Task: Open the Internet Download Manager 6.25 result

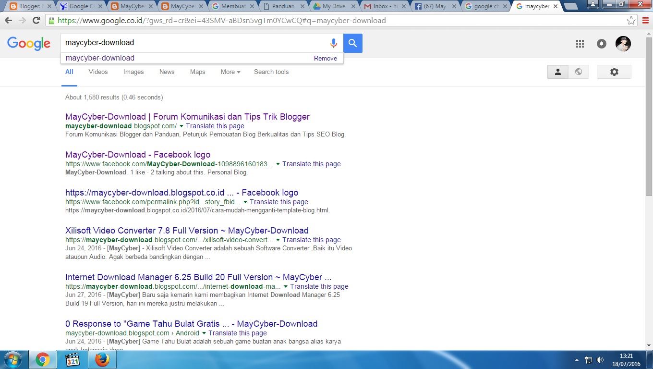Action: coord(198,277)
